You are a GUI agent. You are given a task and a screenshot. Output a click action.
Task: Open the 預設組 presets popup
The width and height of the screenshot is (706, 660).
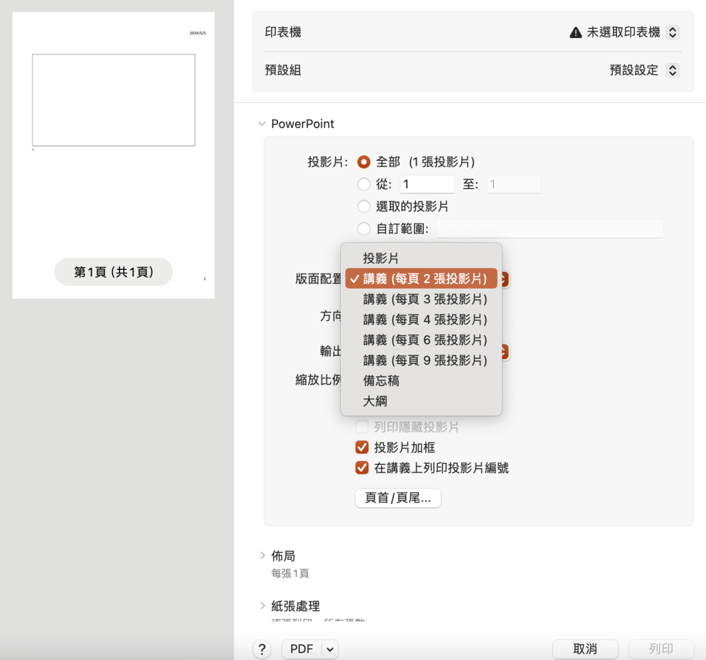click(x=674, y=70)
